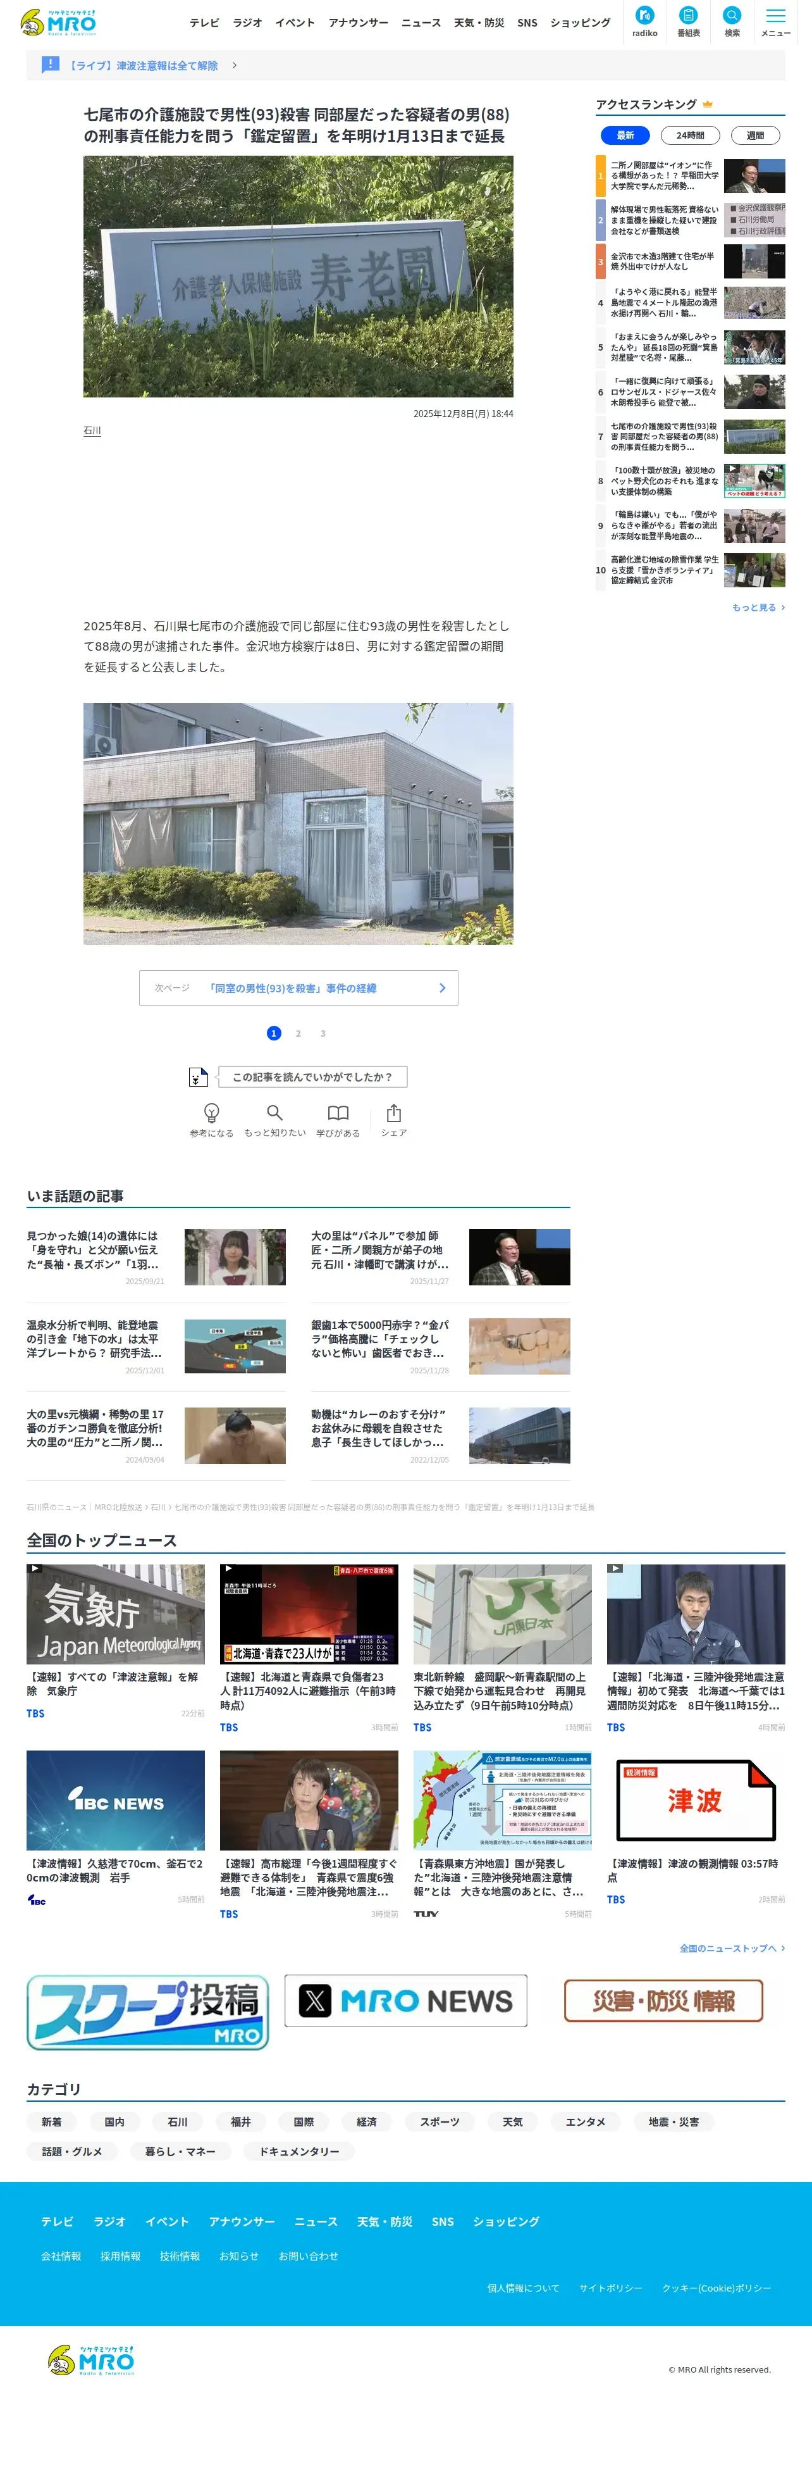
Task: Click the もっと知りたい magnifier icon
Action: pos(274,1113)
